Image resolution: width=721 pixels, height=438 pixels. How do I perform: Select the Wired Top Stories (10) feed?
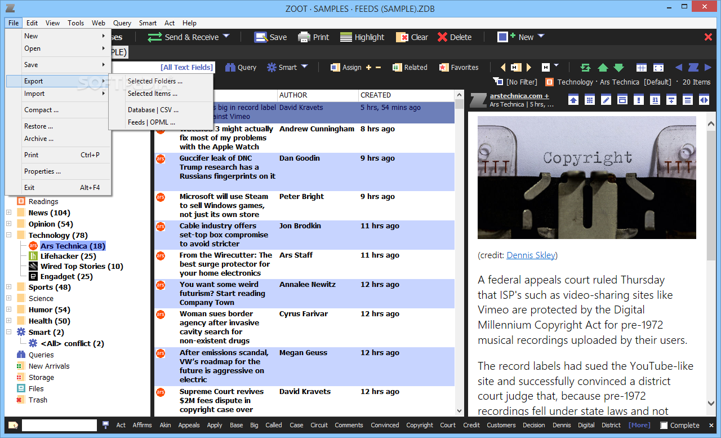tap(82, 266)
